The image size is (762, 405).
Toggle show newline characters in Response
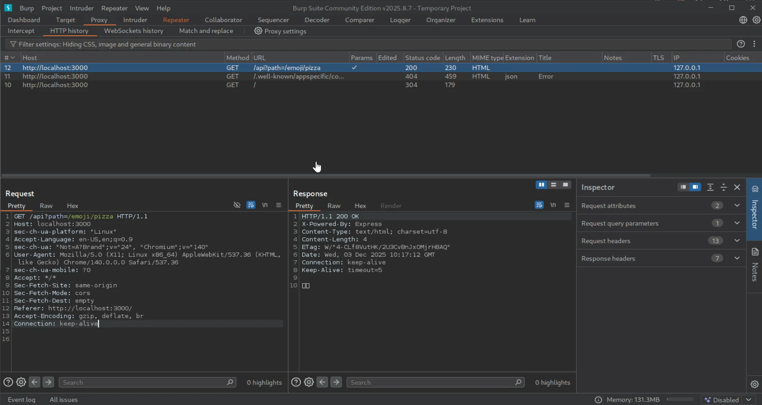click(x=553, y=205)
